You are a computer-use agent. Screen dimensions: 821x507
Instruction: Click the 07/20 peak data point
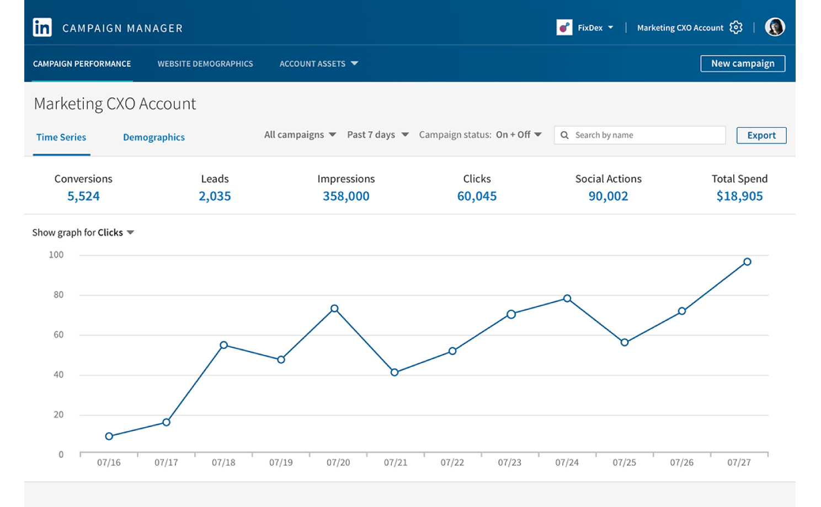tap(334, 309)
